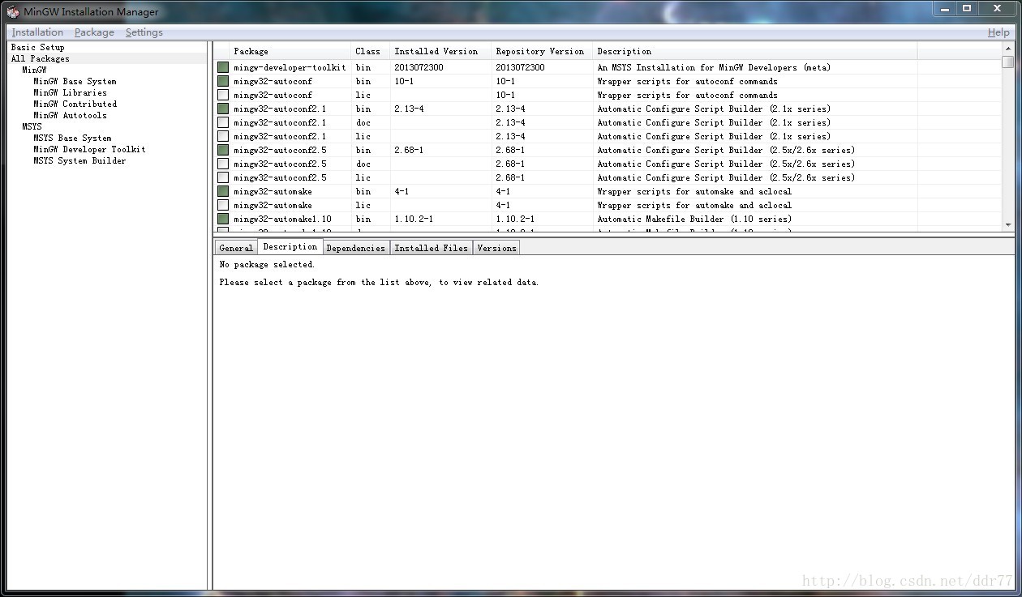Select Basic Setup in the sidebar
The height and width of the screenshot is (597, 1022).
[x=37, y=47]
